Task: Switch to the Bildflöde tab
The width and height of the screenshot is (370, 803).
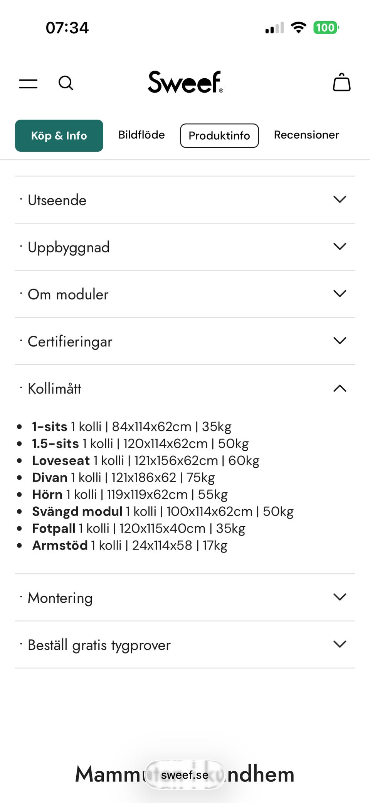Action: tap(141, 135)
